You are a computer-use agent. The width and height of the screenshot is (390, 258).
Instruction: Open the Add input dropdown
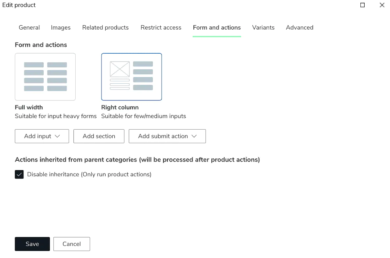point(42,136)
